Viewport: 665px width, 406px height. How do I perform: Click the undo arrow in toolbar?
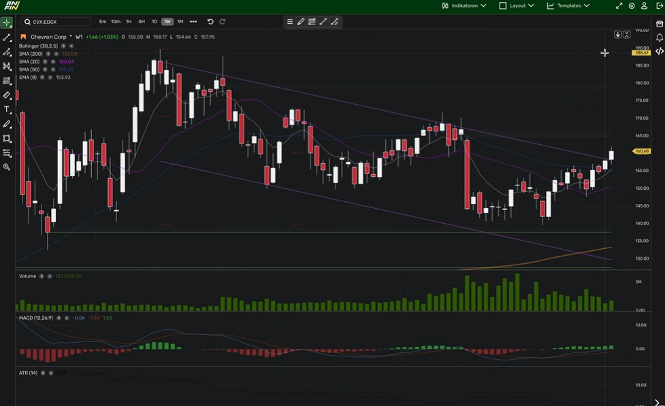click(x=210, y=22)
